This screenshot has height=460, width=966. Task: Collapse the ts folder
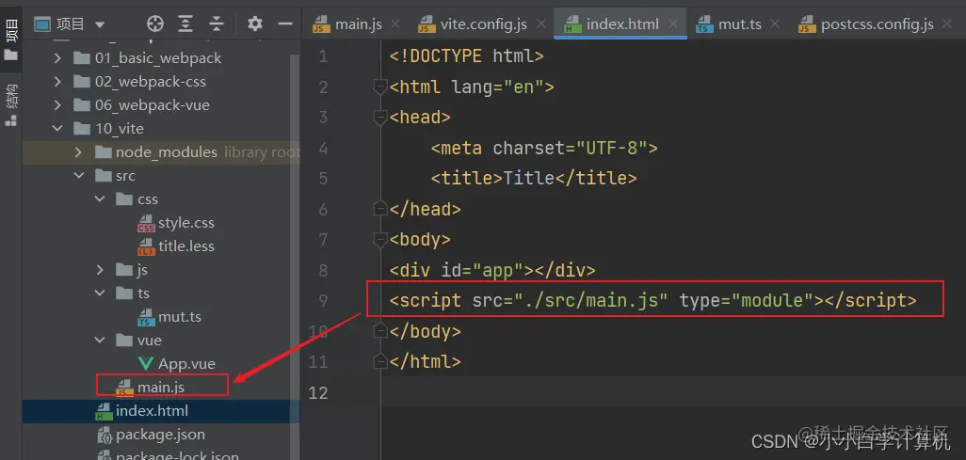[x=100, y=293]
